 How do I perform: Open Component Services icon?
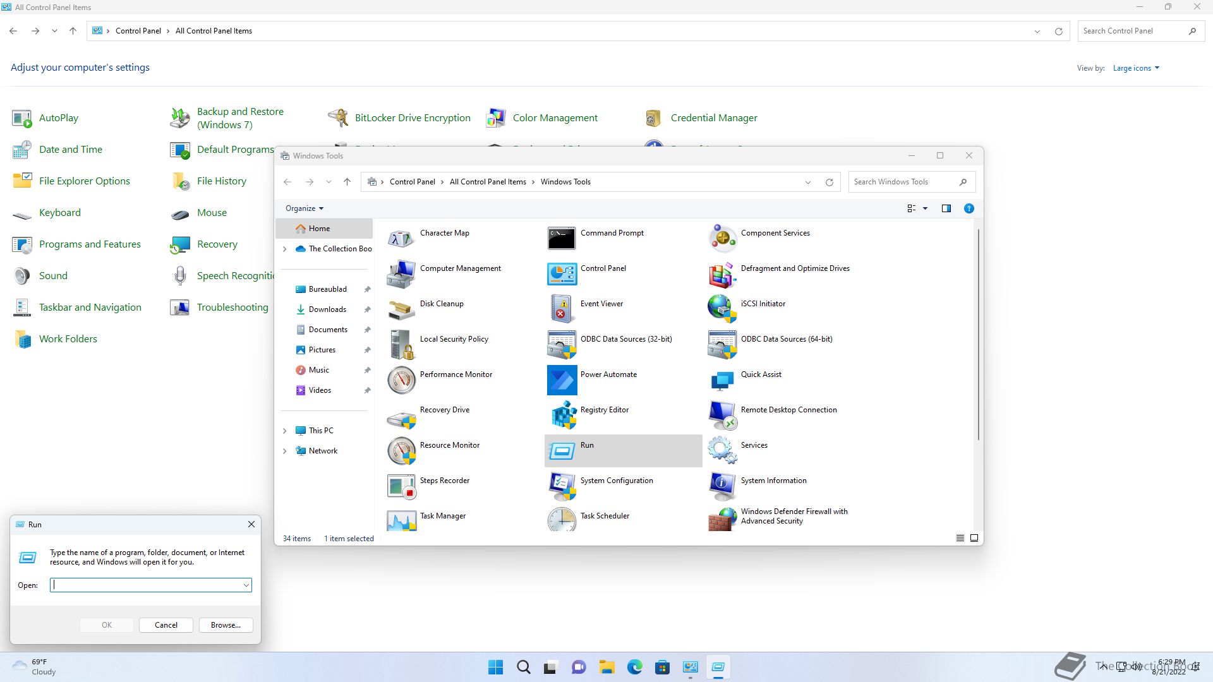(723, 238)
